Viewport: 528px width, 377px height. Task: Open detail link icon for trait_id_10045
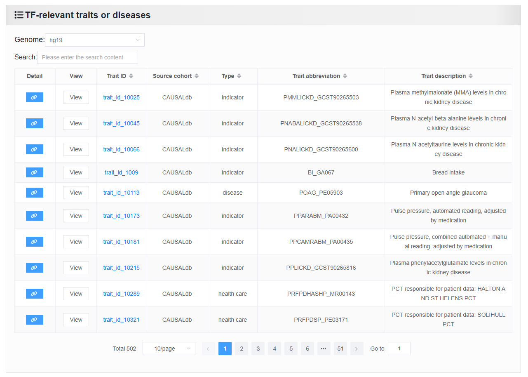coord(35,123)
